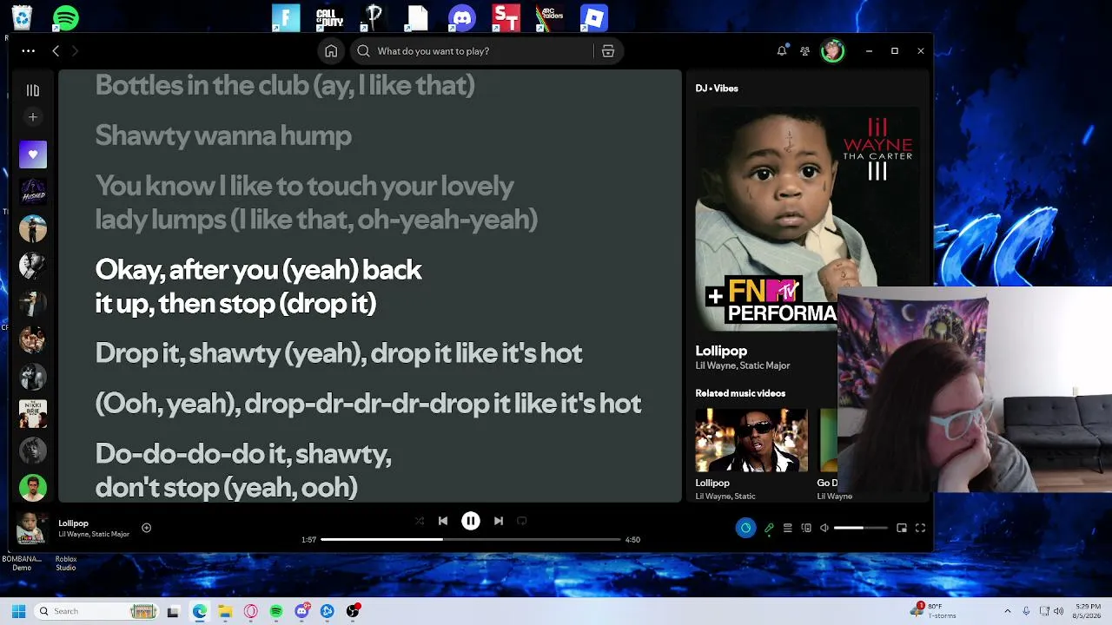Screen dimensions: 1112x625
Task: Open artist link below Lollipop title in panel
Action: 743,366
